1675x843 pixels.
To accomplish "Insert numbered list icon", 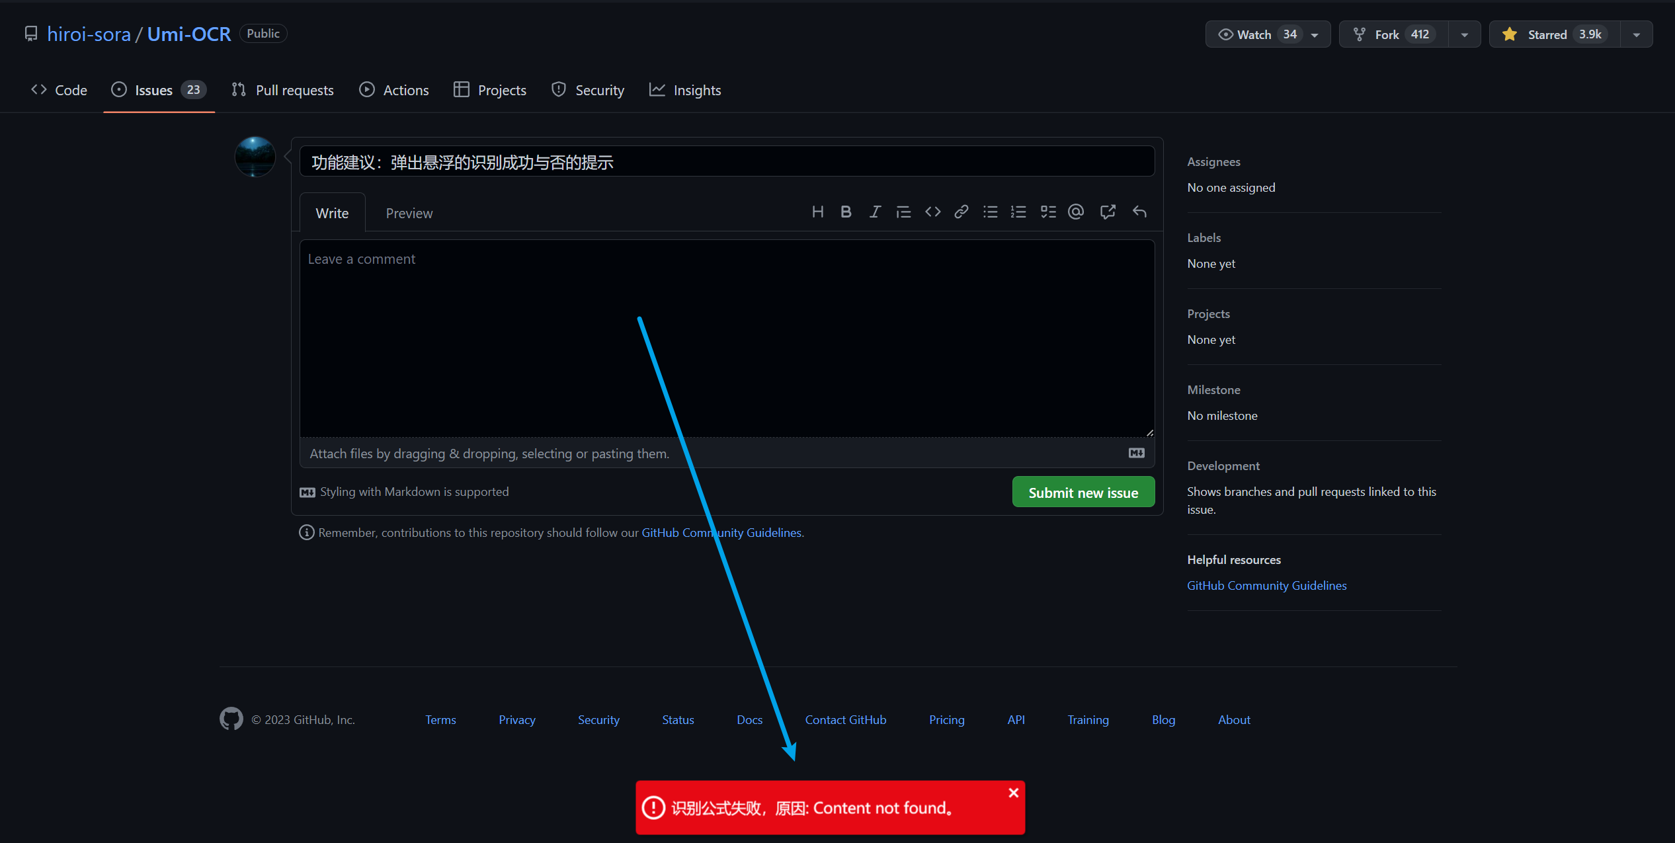I will 1018,212.
